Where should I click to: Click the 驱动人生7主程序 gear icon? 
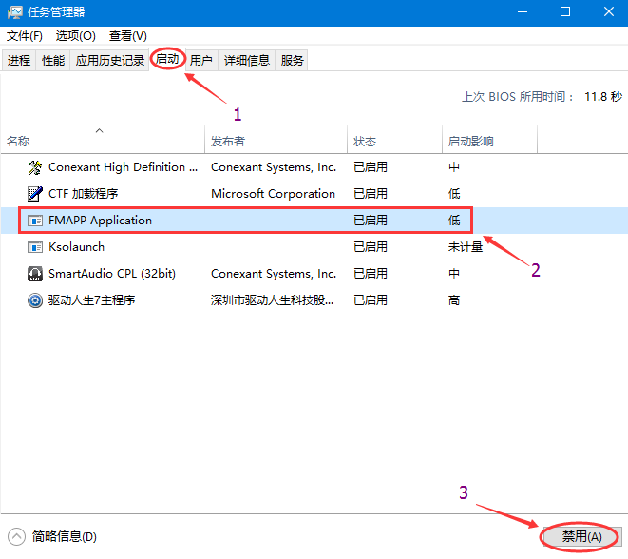[35, 300]
